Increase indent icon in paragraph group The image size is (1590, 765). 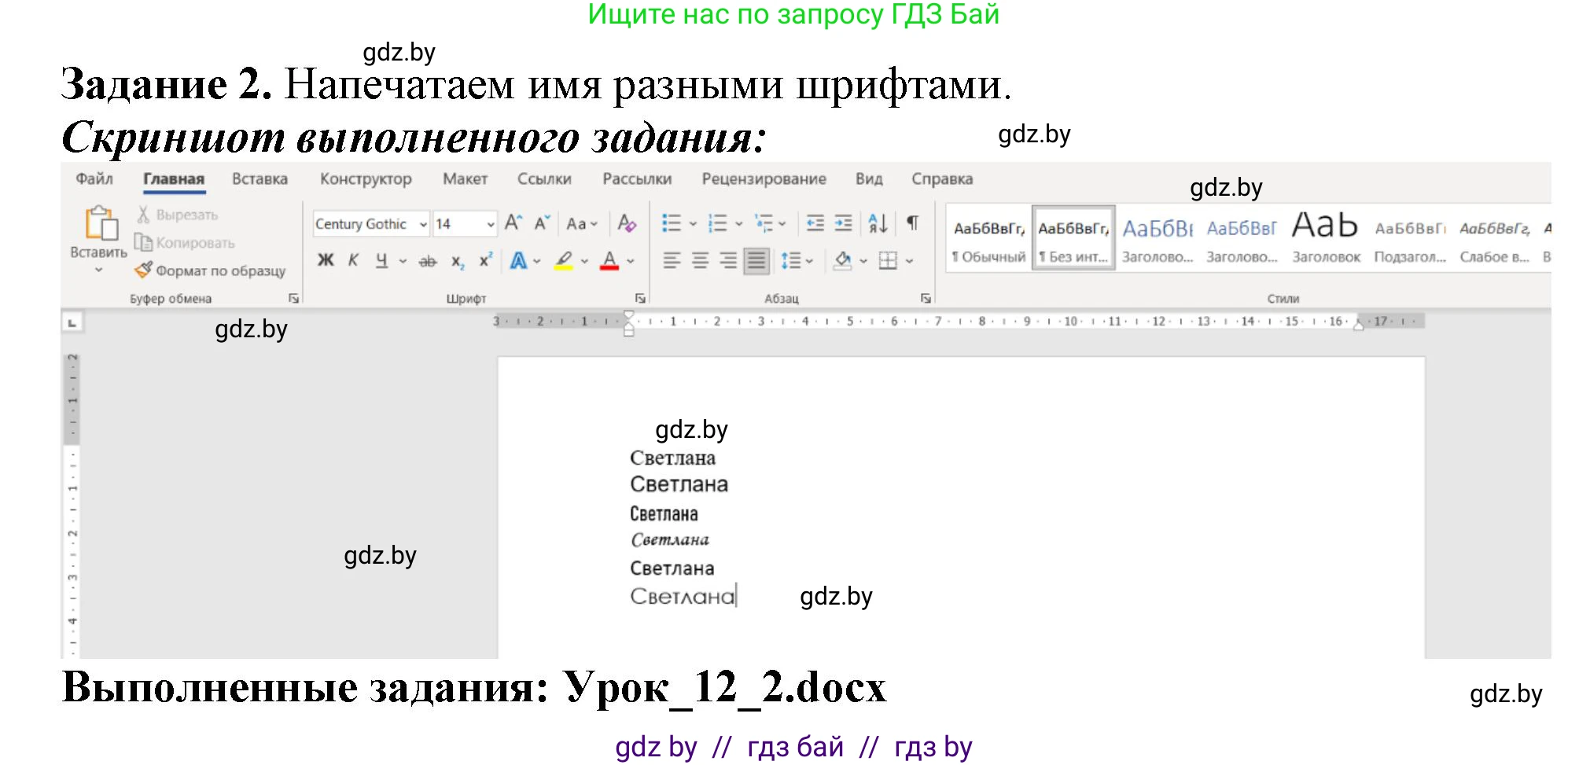(843, 223)
